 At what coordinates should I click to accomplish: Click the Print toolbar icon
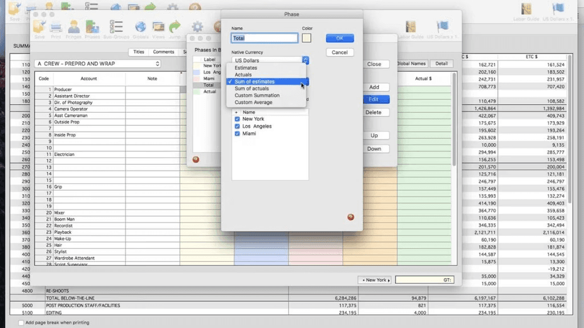56,29
